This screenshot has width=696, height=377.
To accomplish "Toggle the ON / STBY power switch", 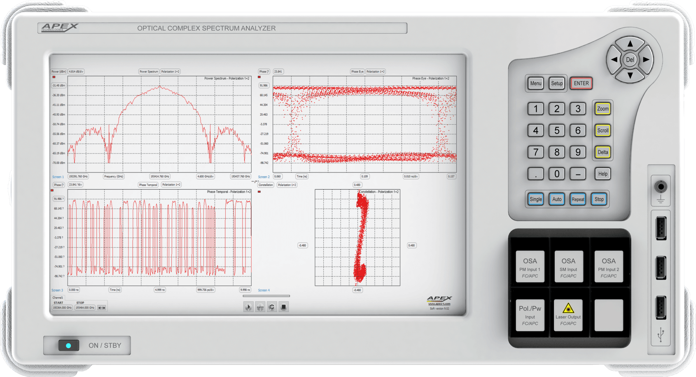I will click(x=69, y=345).
